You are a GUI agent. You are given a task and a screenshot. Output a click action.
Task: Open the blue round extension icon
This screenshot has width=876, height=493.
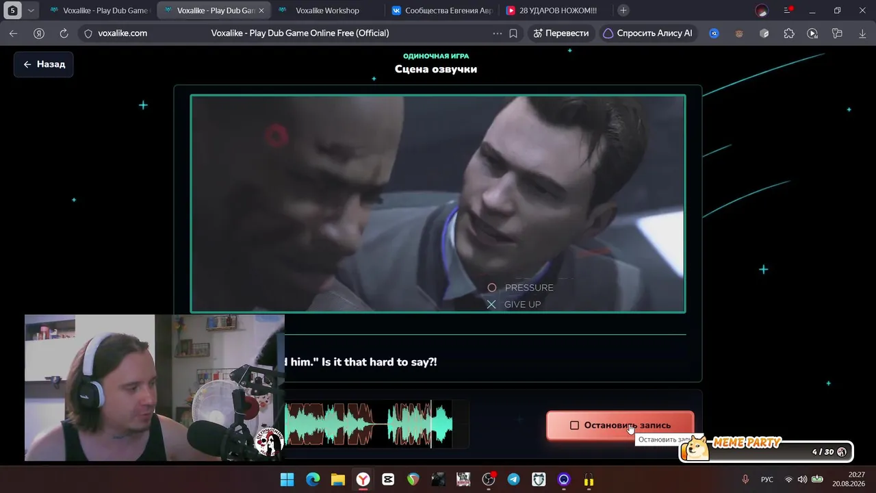(714, 33)
